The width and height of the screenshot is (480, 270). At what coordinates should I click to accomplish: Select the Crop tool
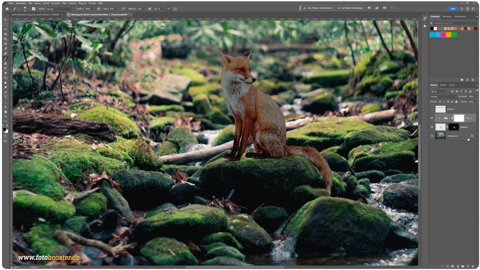[x=5, y=39]
